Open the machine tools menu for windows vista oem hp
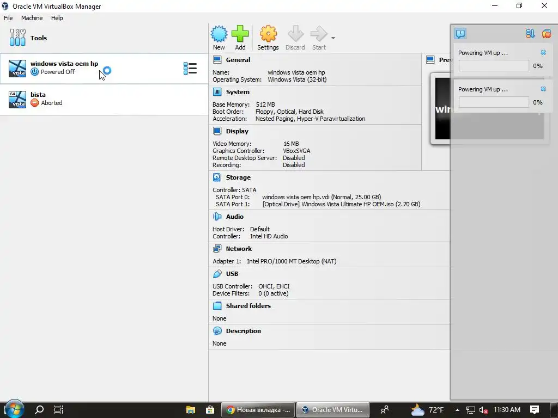The image size is (558, 418). (x=190, y=69)
